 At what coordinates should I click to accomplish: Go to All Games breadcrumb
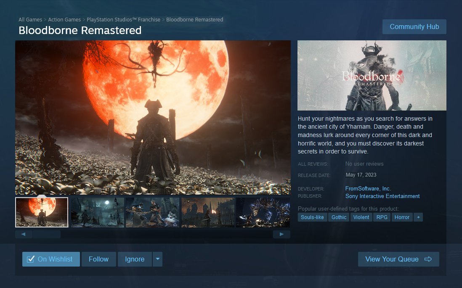tap(30, 20)
